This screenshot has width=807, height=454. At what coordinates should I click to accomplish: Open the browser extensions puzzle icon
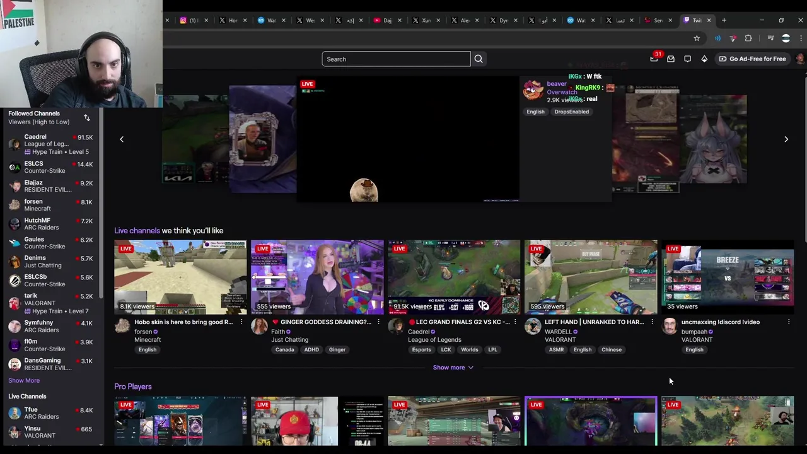(x=748, y=38)
